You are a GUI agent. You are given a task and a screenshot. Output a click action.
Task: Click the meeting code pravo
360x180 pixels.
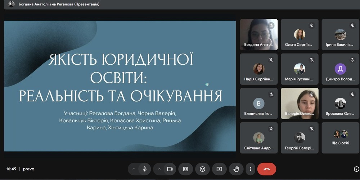tap(28, 169)
